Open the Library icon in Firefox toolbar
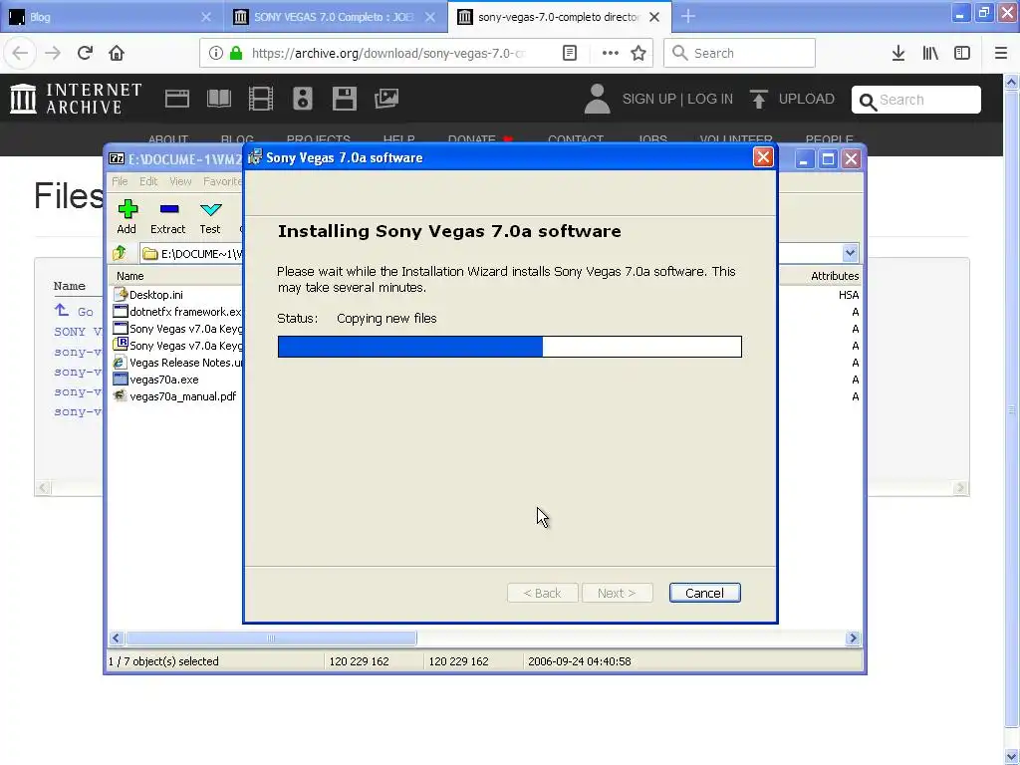 [930, 53]
